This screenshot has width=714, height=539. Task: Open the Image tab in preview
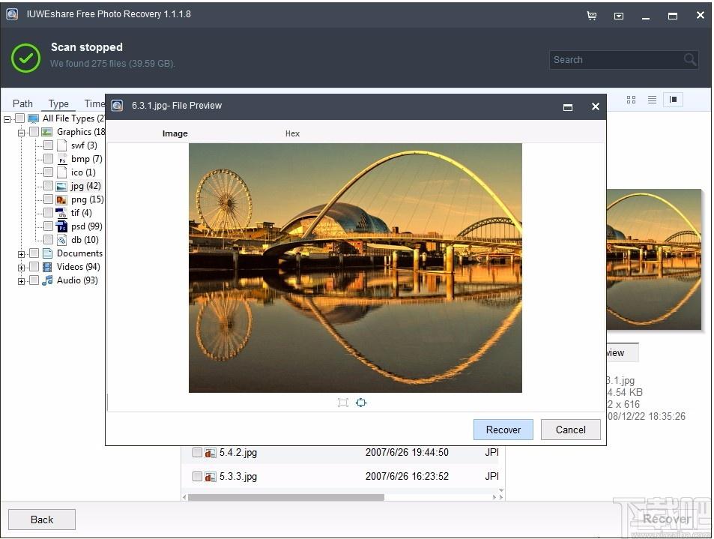(175, 133)
